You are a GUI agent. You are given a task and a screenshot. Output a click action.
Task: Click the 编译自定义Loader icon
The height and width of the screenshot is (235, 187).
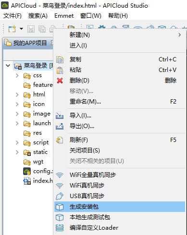(x=60, y=228)
